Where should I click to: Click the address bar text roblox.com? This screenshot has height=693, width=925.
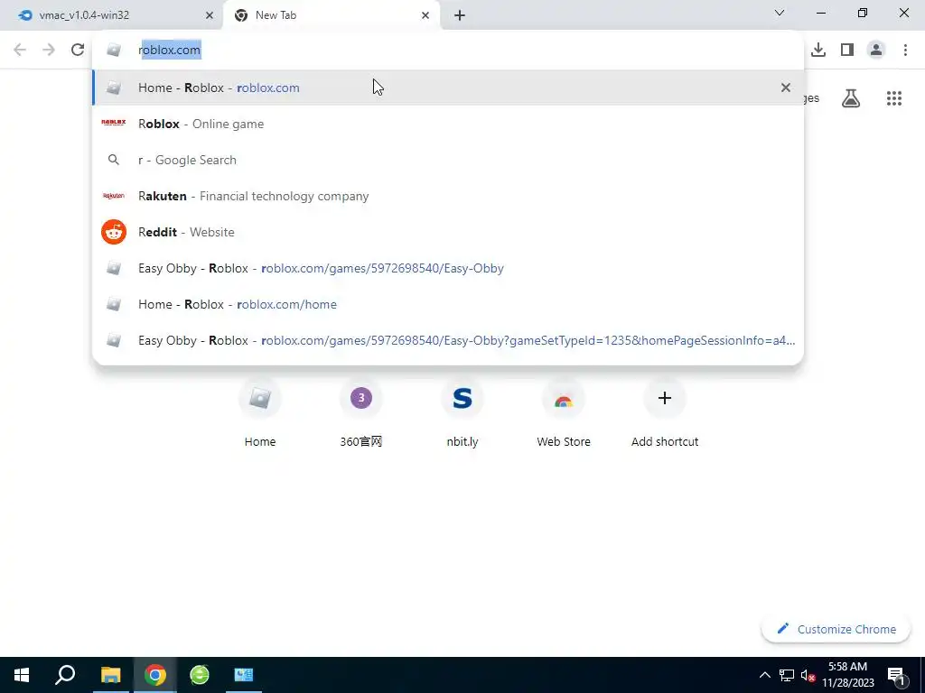170,51
